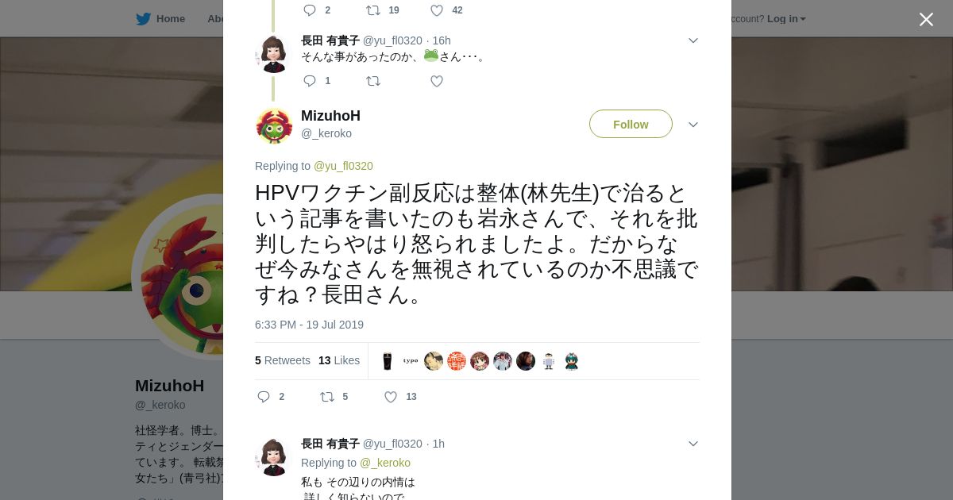
Task: Like 長田 有貴子's 16h reply tweet
Action: 437,81
